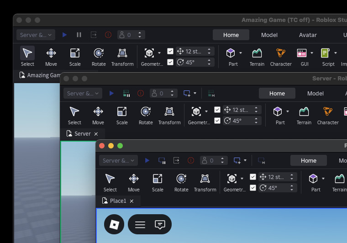
Task: Stop playtest in Amazing Game window
Action: [108, 35]
